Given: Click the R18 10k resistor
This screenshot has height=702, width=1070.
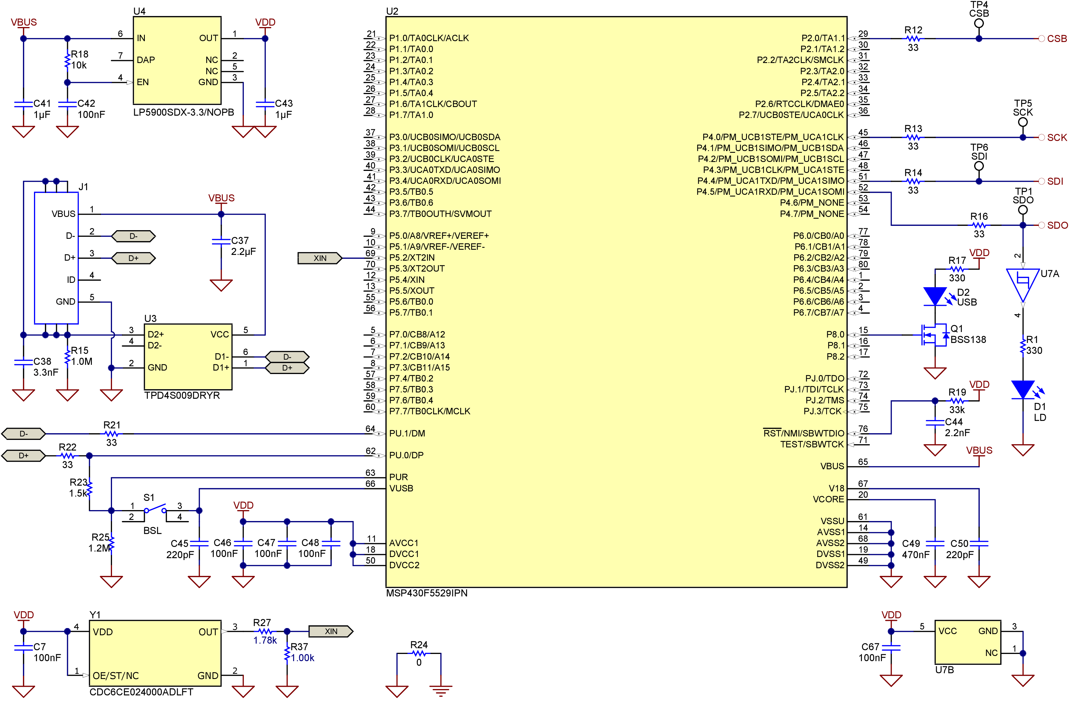Looking at the screenshot, I should coord(67,60).
